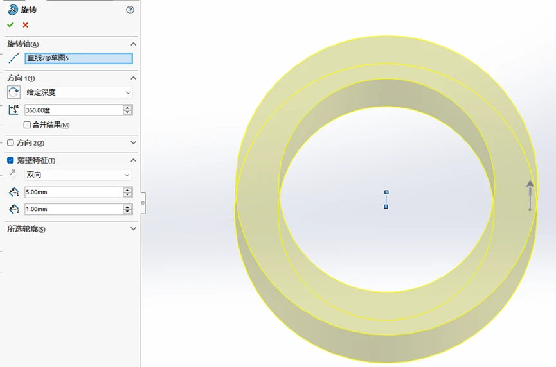Enable the 方向 2 checkbox
The height and width of the screenshot is (367, 556).
(x=11, y=142)
